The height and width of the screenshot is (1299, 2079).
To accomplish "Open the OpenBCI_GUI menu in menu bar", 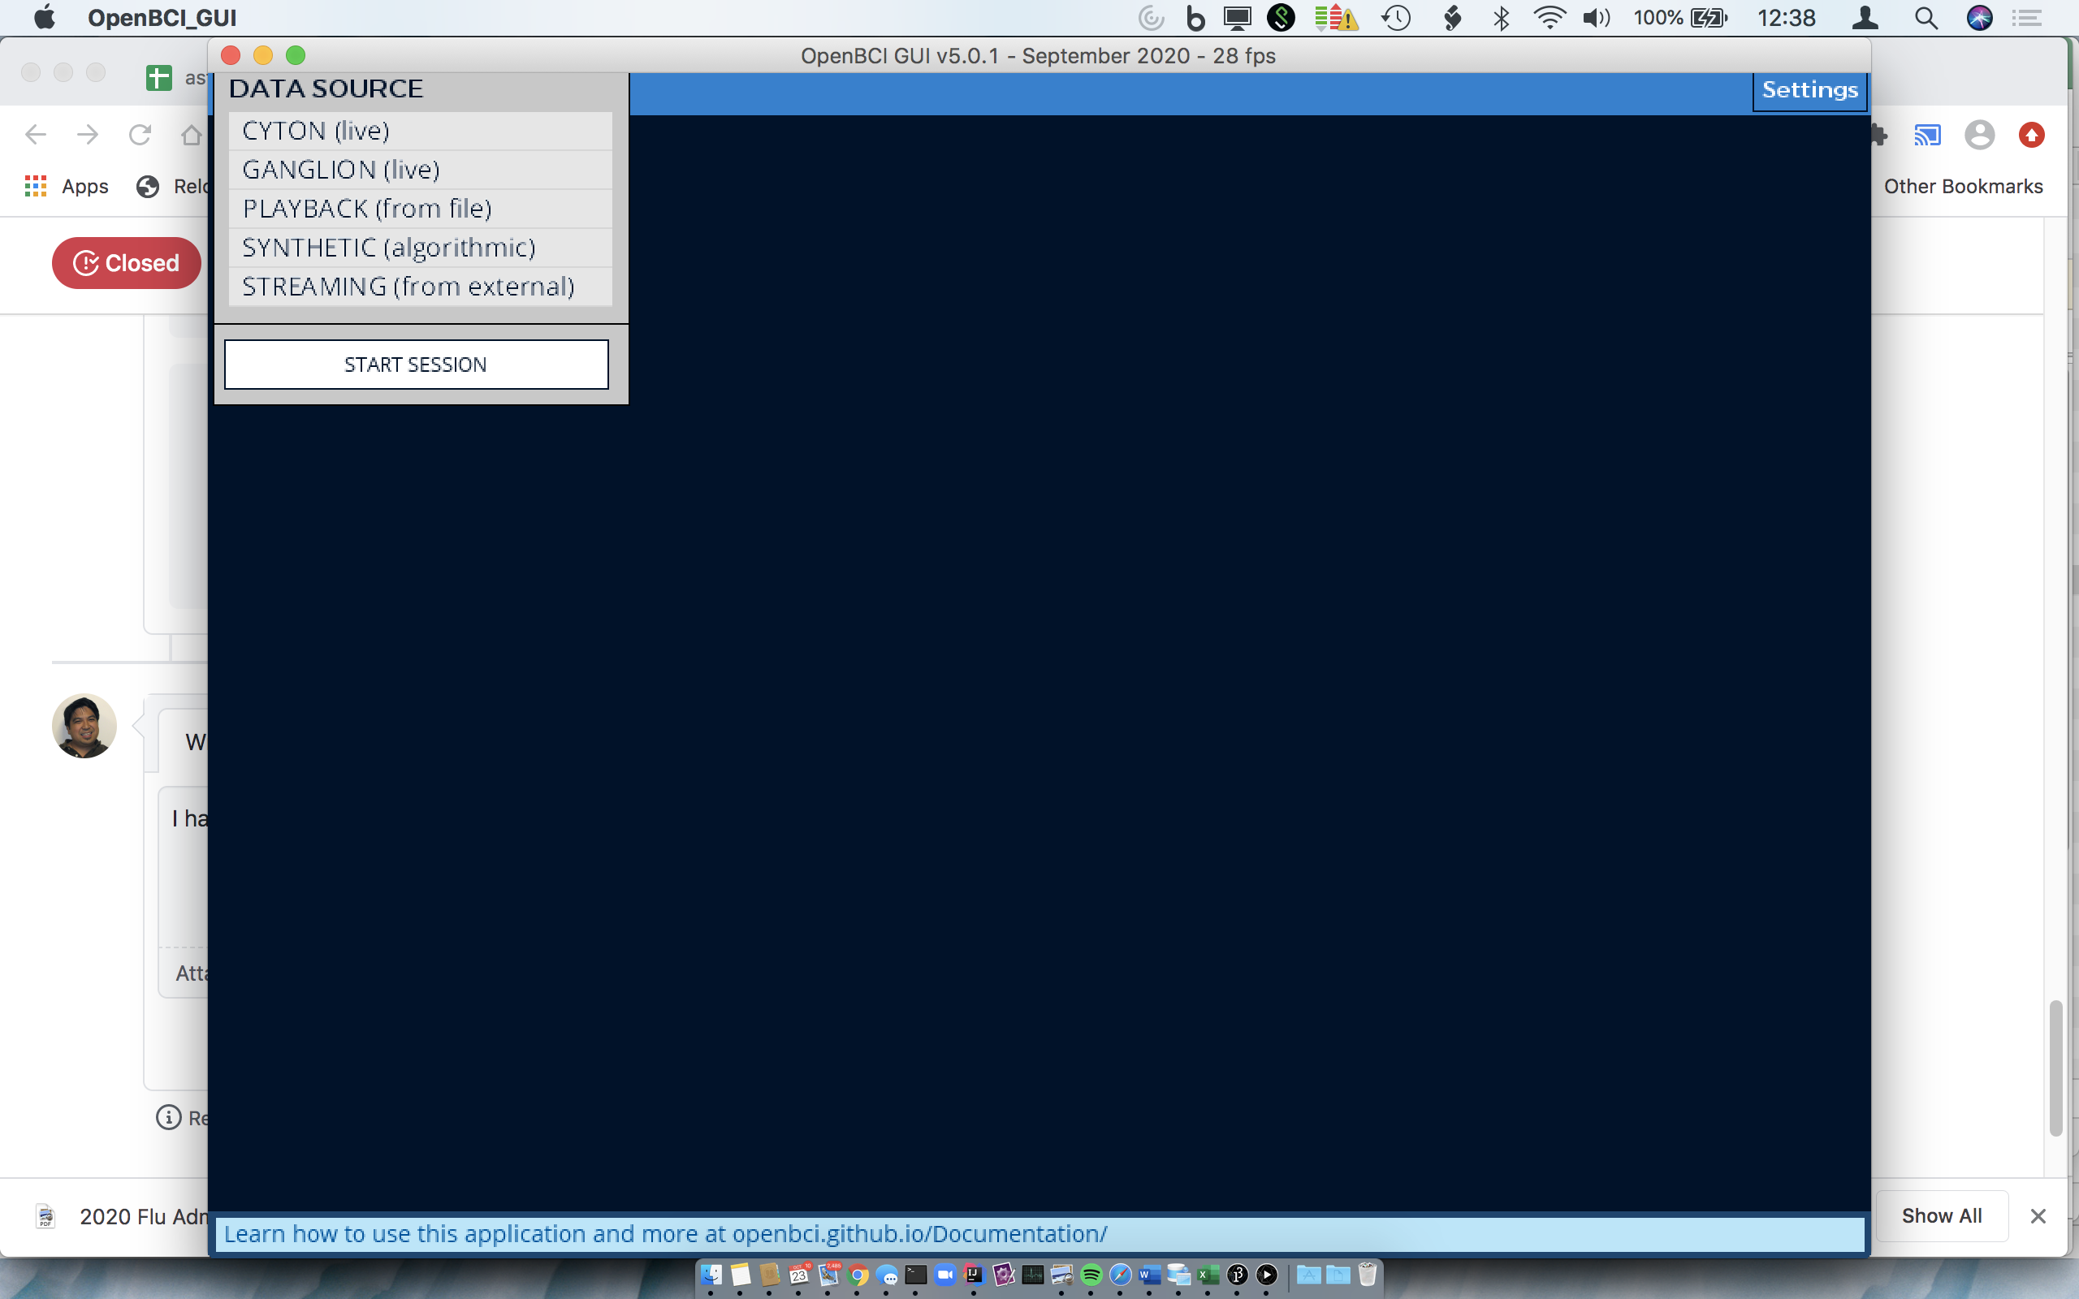I will click(162, 18).
